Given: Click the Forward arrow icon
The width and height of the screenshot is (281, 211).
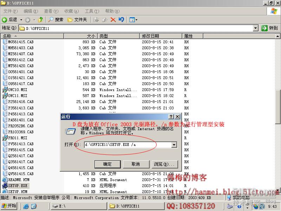Looking at the screenshot, I should [x=27, y=20].
